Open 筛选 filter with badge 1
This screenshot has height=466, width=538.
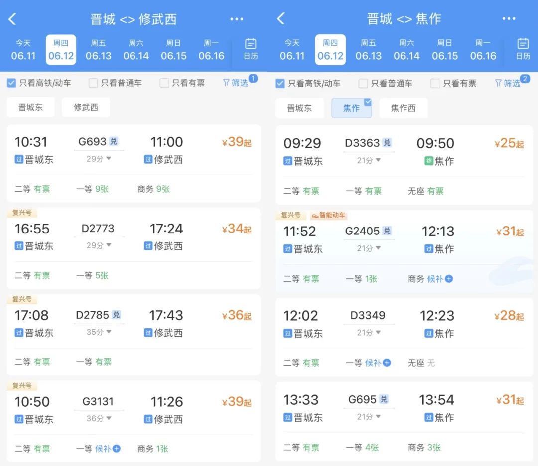pos(240,82)
